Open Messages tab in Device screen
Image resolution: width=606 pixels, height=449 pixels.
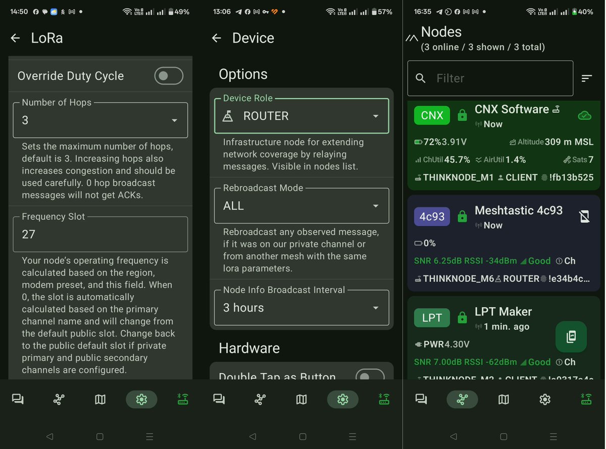(219, 400)
